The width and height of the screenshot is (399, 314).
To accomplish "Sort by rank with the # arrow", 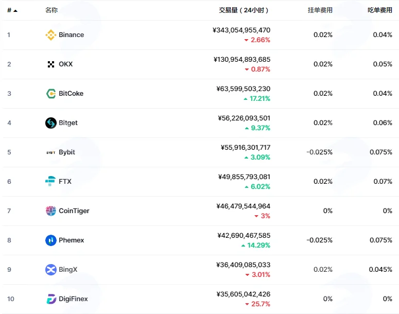I will pyautogui.click(x=12, y=10).
